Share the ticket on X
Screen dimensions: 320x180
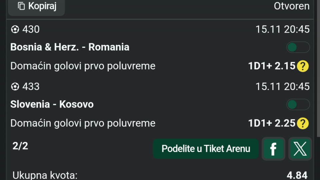(300, 149)
